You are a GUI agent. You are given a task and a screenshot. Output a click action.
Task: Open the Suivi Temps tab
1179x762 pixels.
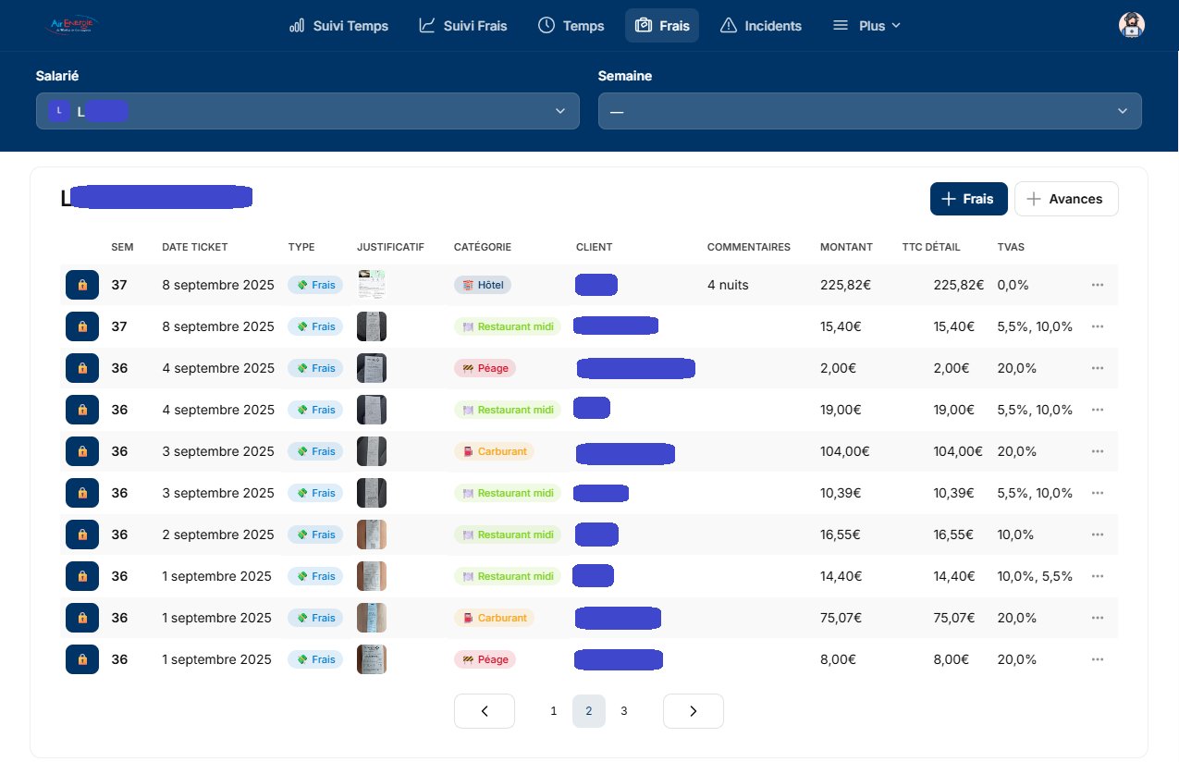click(338, 26)
